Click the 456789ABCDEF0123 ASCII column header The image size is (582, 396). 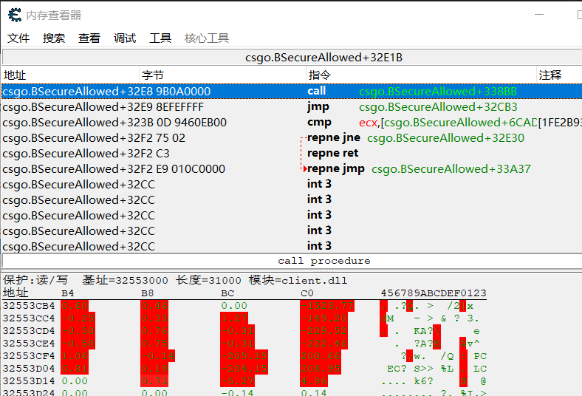434,293
